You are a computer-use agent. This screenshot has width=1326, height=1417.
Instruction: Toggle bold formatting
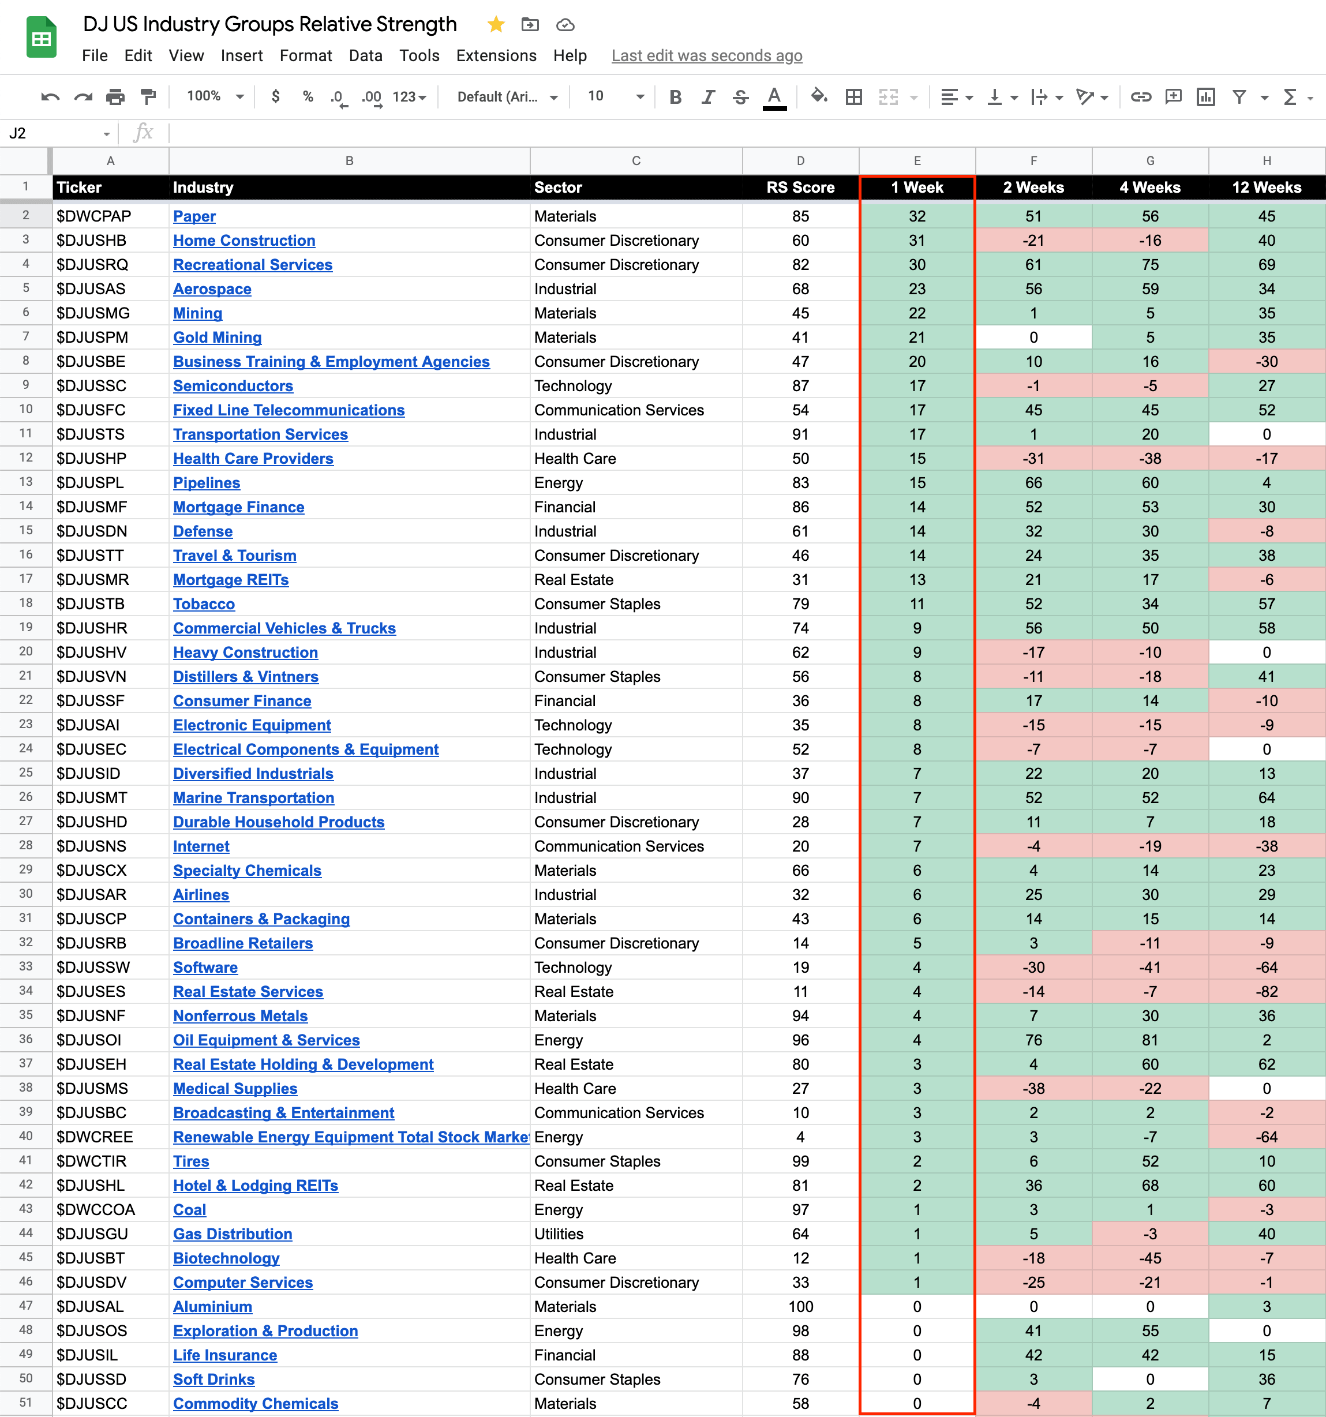click(675, 97)
